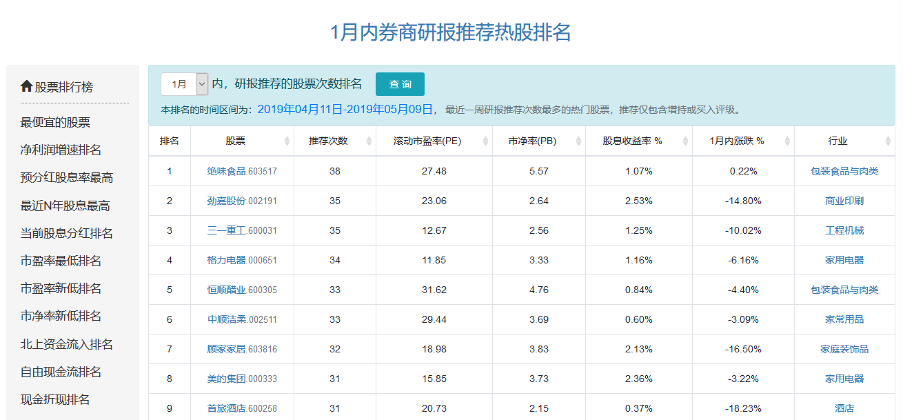Viewport: 903px width, 420px height.
Task: Select price change value -16.50%
Action: coord(743,349)
